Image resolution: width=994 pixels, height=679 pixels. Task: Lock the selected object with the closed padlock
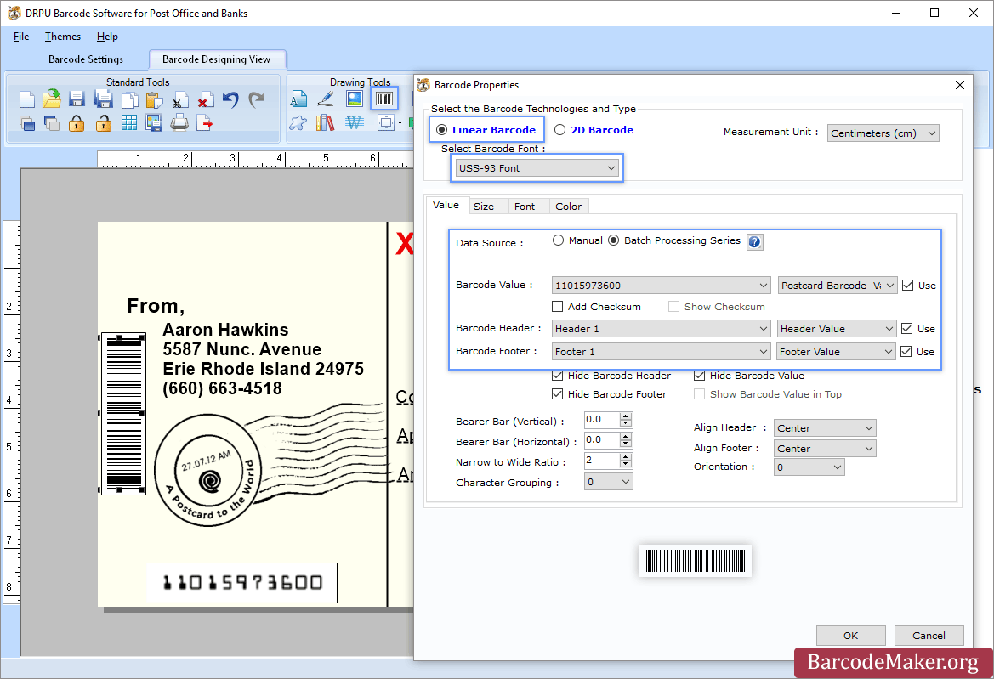pos(77,123)
